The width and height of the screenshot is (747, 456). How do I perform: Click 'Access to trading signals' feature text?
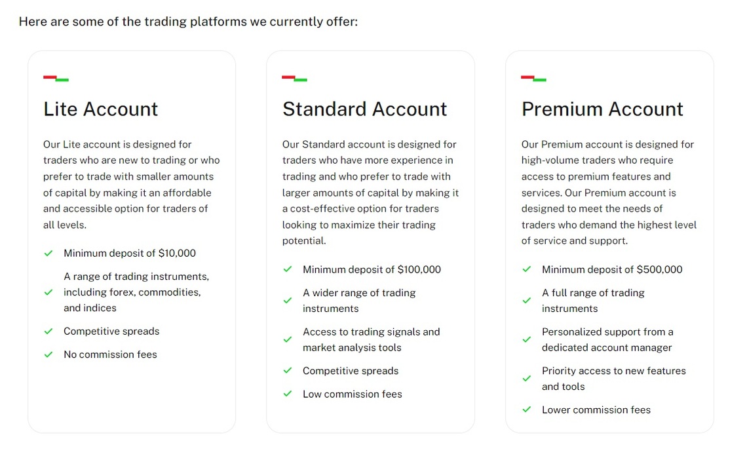point(371,340)
